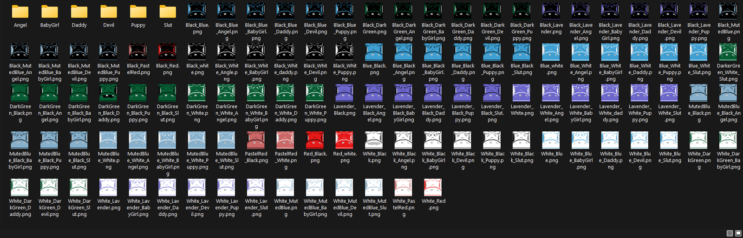Open the Puppy folder
Image resolution: width=743 pixels, height=238 pixels.
(x=138, y=12)
